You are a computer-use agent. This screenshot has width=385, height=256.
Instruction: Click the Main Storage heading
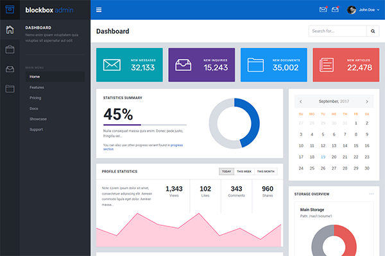point(312,210)
